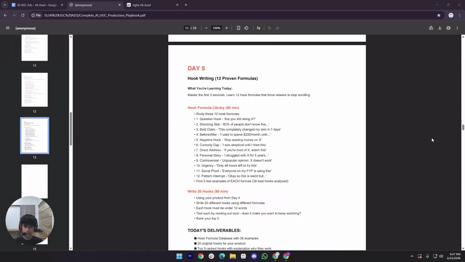Open the taskbar clock and date

(x=454, y=256)
